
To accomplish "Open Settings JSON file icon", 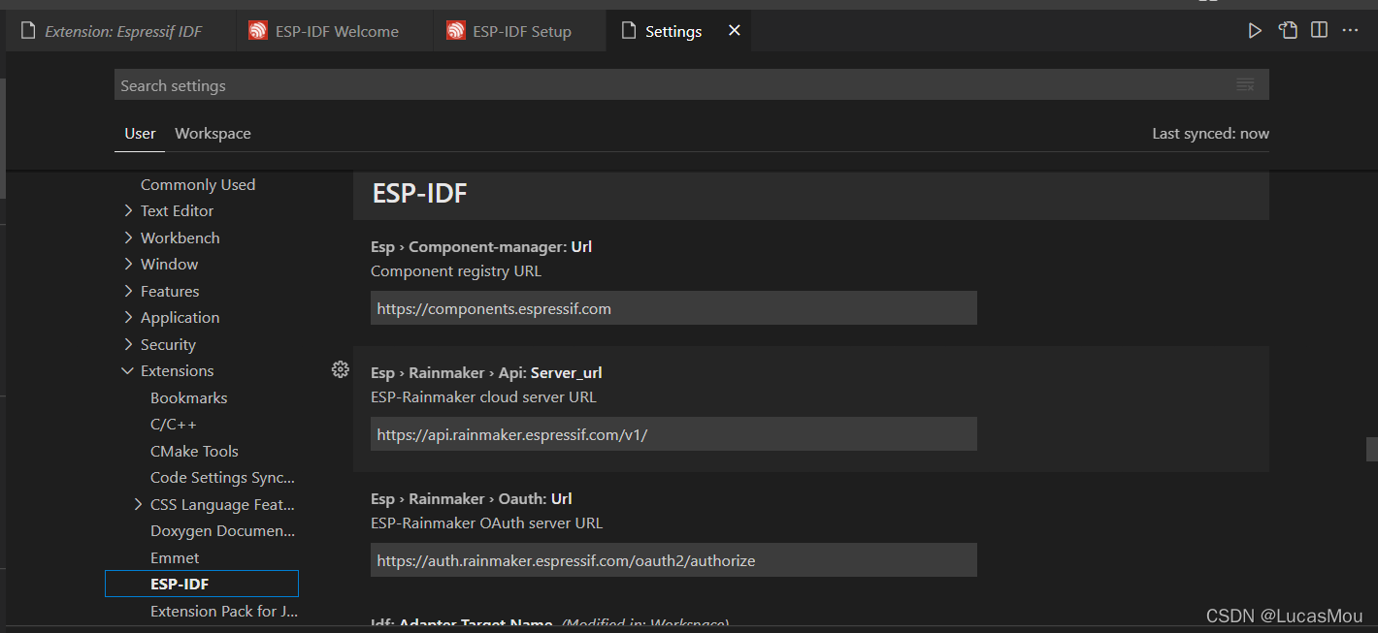I will tap(1288, 31).
